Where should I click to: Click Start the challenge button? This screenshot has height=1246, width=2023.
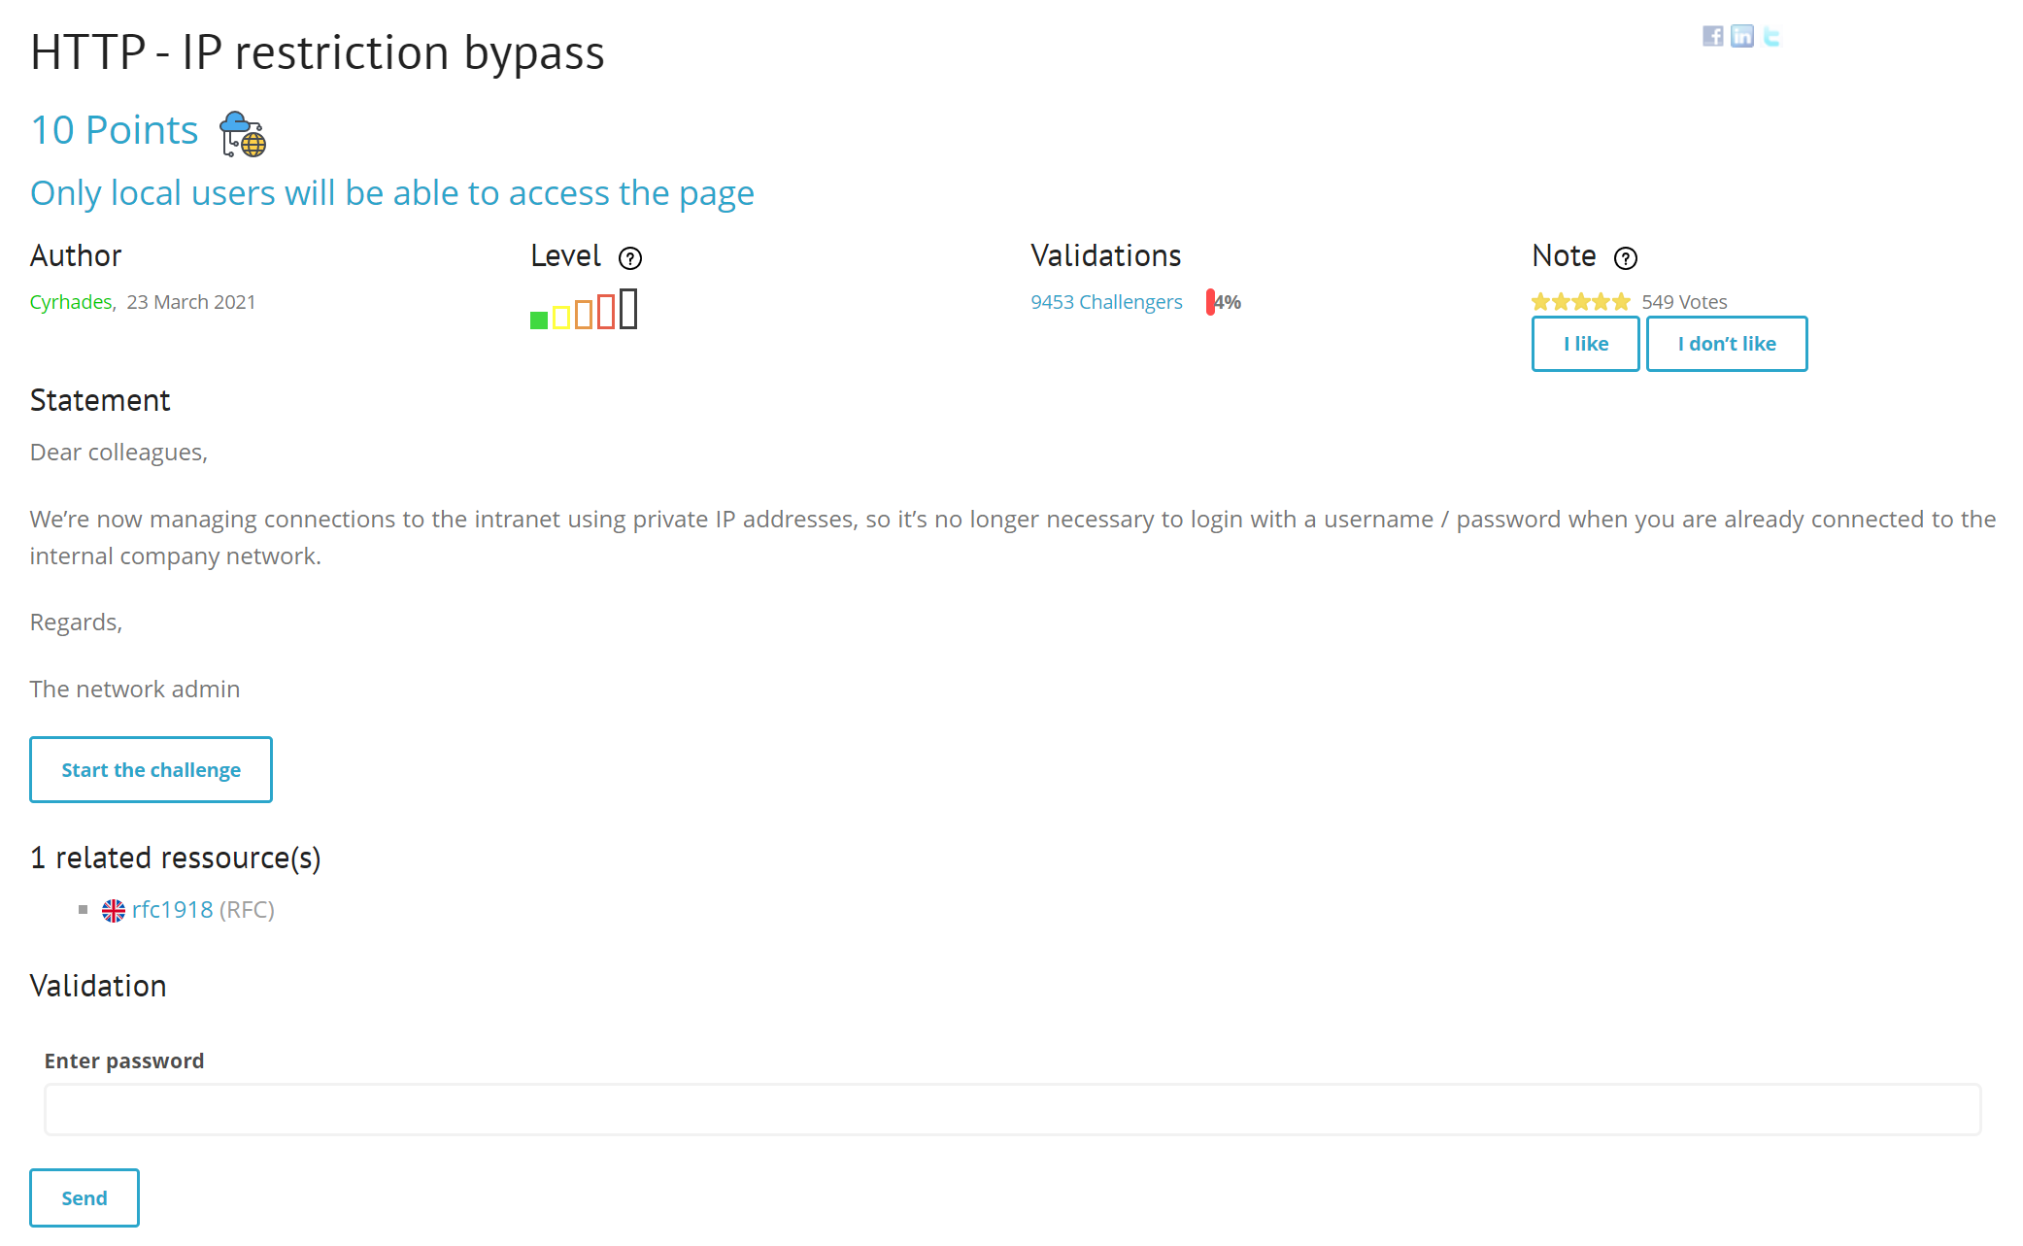point(151,770)
